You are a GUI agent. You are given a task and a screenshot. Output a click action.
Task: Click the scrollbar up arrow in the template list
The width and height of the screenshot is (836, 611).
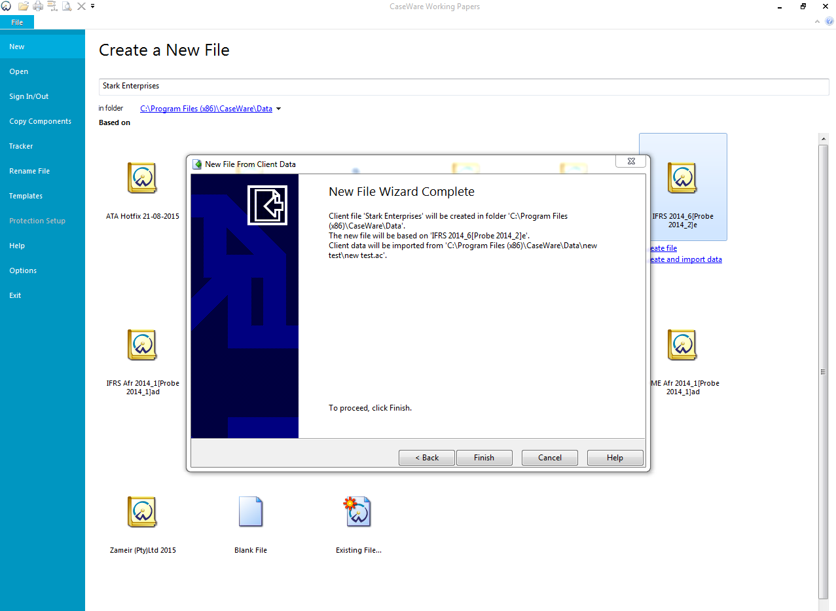824,138
